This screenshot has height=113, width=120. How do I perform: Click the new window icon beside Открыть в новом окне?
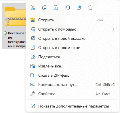coord(33,48)
